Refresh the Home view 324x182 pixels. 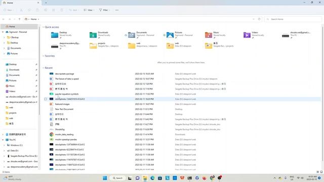(259, 19)
